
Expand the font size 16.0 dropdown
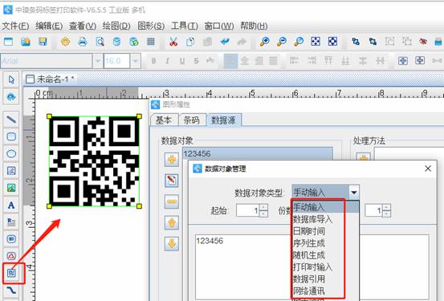(136, 61)
